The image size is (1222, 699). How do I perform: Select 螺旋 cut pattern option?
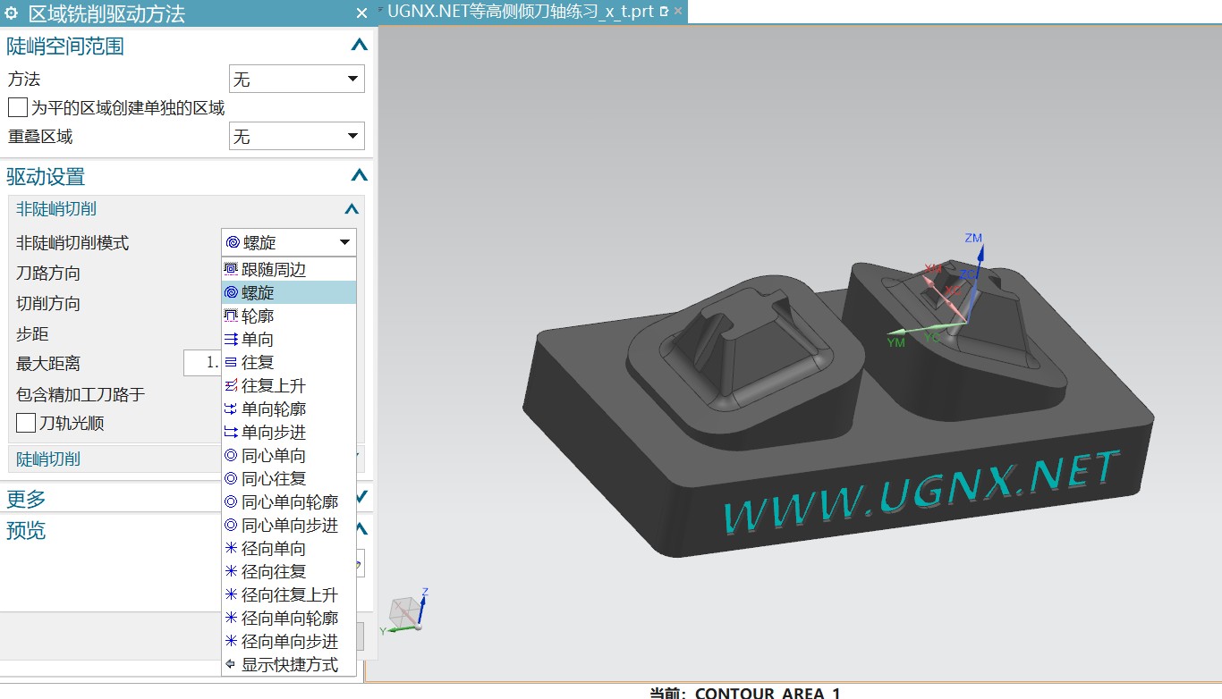(x=289, y=292)
